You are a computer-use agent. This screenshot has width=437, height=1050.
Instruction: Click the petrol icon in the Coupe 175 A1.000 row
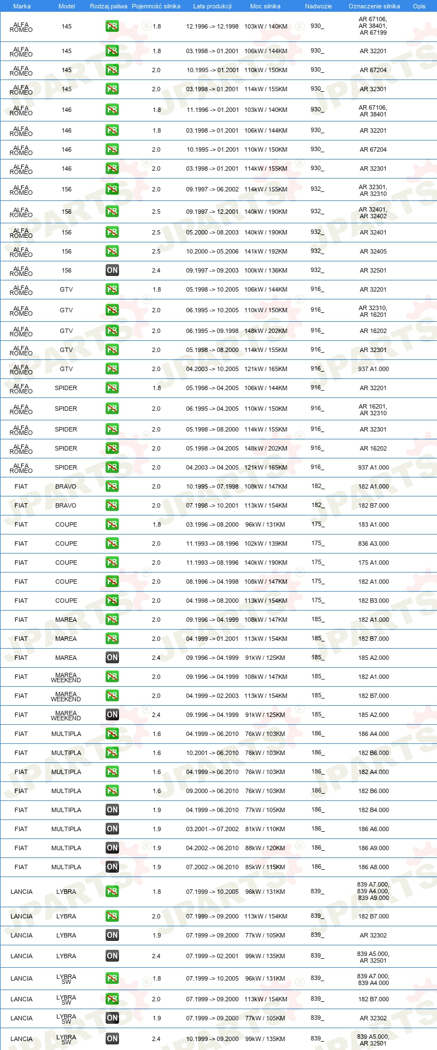112,562
